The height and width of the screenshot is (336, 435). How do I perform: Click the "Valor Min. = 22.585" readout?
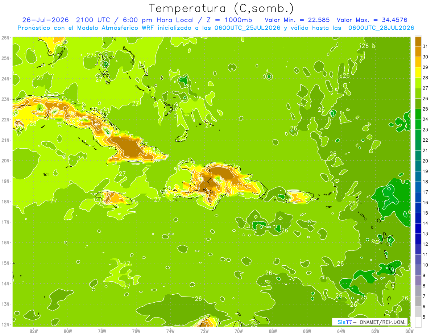[x=297, y=20]
